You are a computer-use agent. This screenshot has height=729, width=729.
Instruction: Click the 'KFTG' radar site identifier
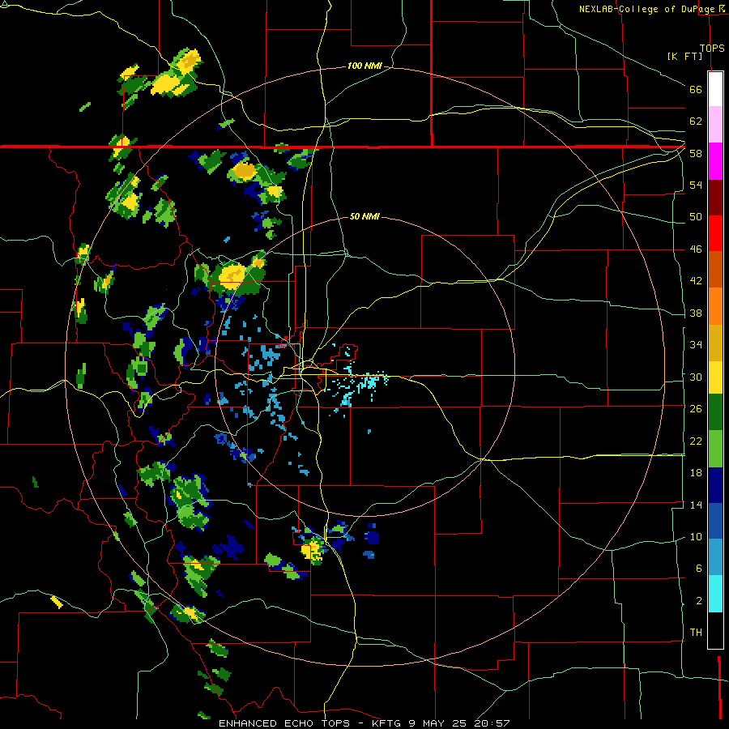tap(387, 723)
